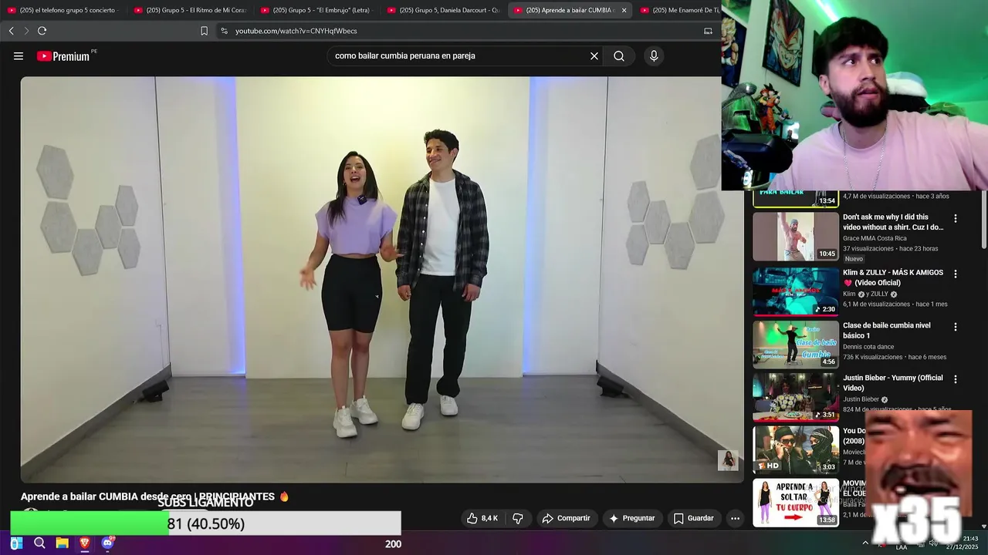Open File Explorer from taskbar
The image size is (988, 555).
[63, 543]
